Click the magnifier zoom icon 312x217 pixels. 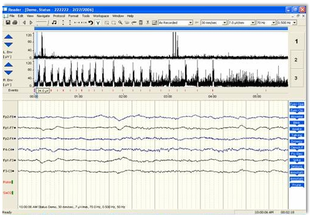coord(120,23)
